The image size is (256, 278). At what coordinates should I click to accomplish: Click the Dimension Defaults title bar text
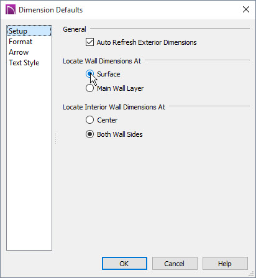click(x=51, y=10)
